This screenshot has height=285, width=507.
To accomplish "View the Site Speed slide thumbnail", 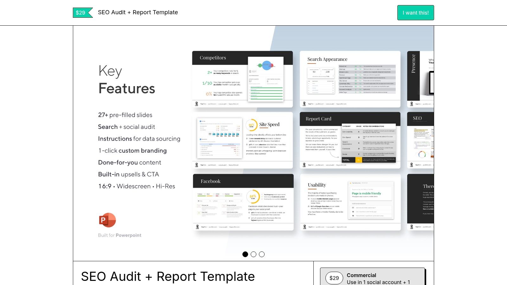I will click(x=242, y=139).
